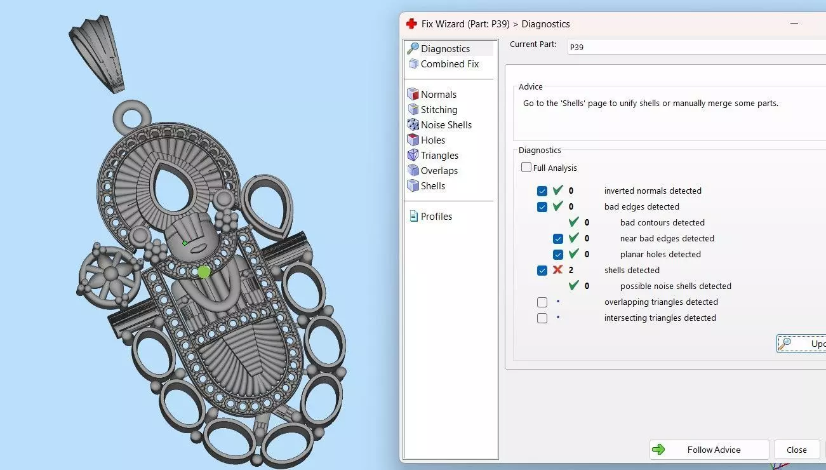The height and width of the screenshot is (470, 826).
Task: Click the advice text about unifying shells
Action: (x=651, y=103)
